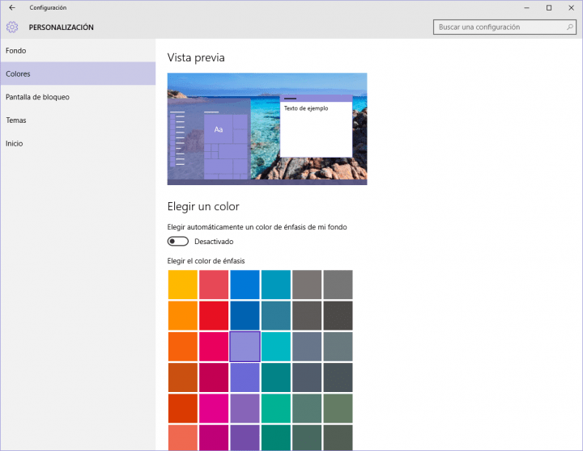This screenshot has width=583, height=451.
Task: Click the back arrow in the title bar
Action: 12,7
